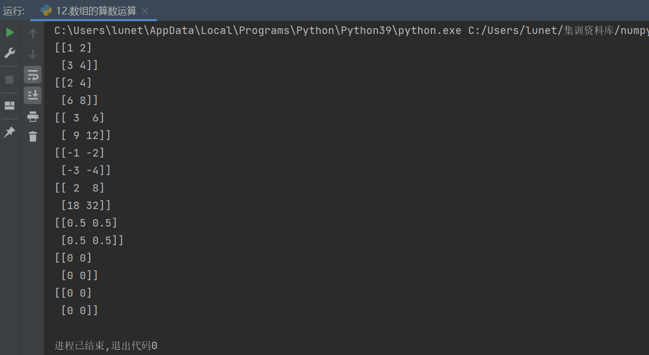Print the console output
The image size is (649, 355).
tap(33, 116)
